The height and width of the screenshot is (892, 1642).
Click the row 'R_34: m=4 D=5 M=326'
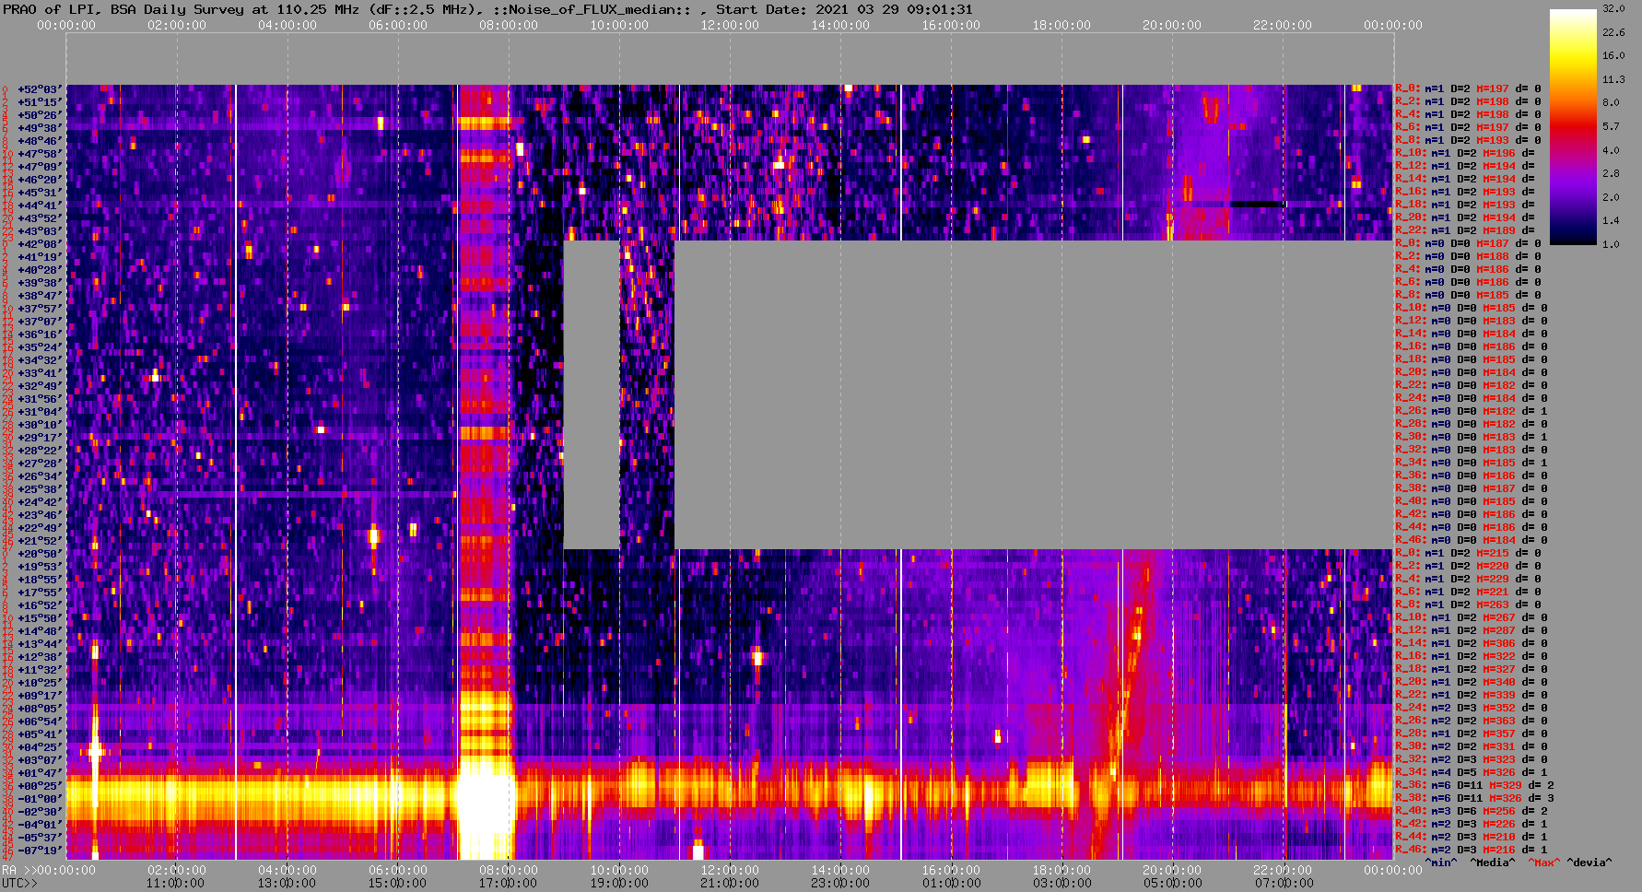(x=1472, y=772)
